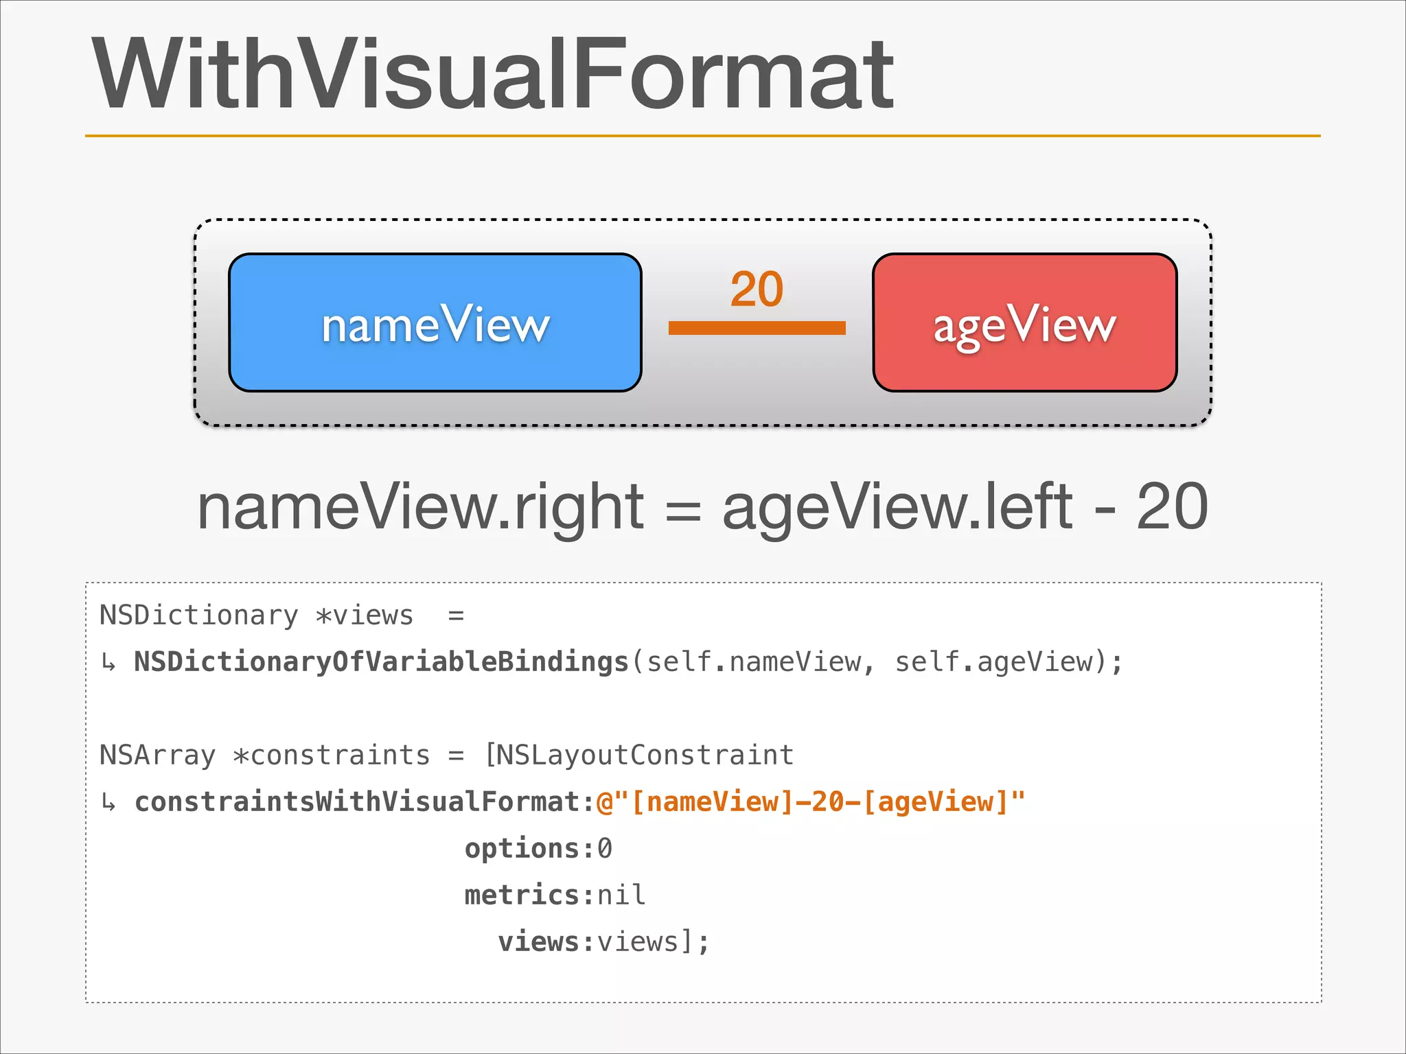Click the orange 20 spacing label

coord(757,289)
